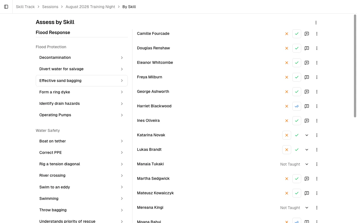Open the Assess by Skill options menu

pyautogui.click(x=316, y=23)
